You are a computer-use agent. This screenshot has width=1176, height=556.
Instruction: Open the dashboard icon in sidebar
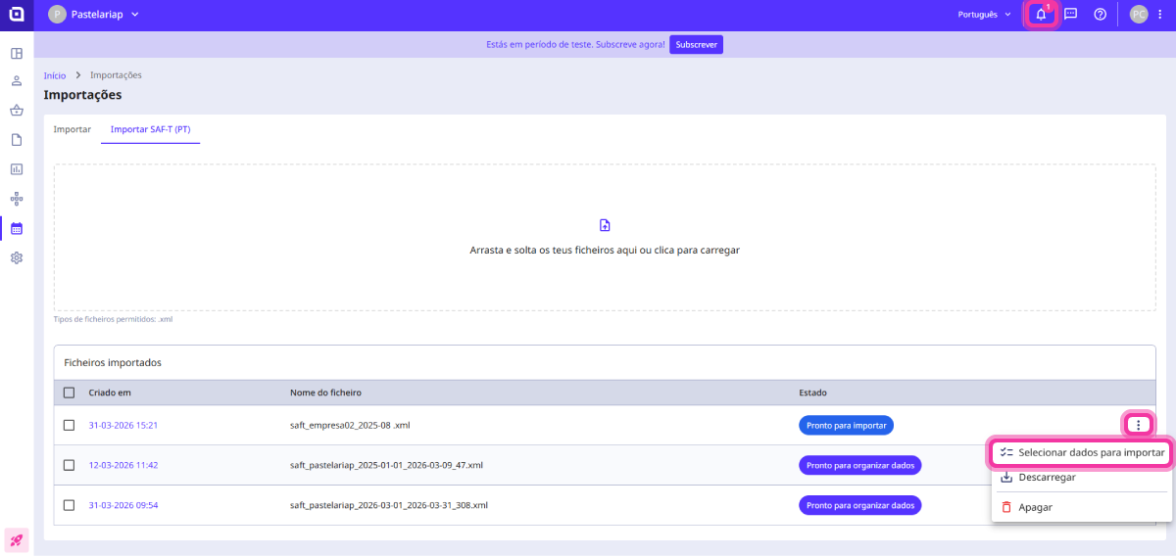point(17,53)
